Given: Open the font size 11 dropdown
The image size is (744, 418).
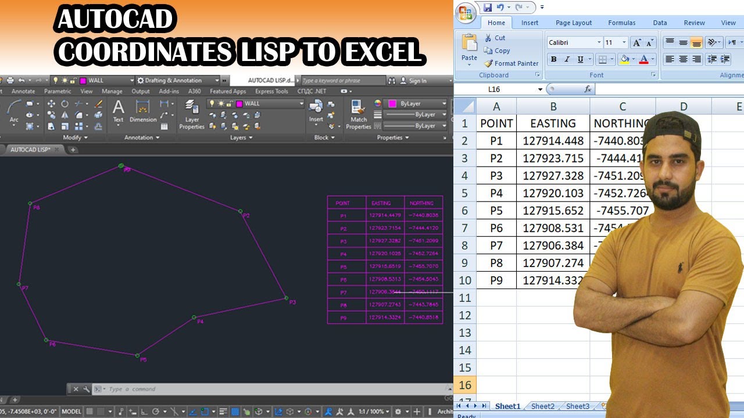Looking at the screenshot, I should pos(624,42).
